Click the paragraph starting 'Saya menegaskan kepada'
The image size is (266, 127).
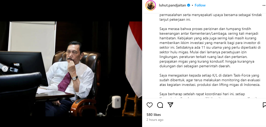(210, 80)
